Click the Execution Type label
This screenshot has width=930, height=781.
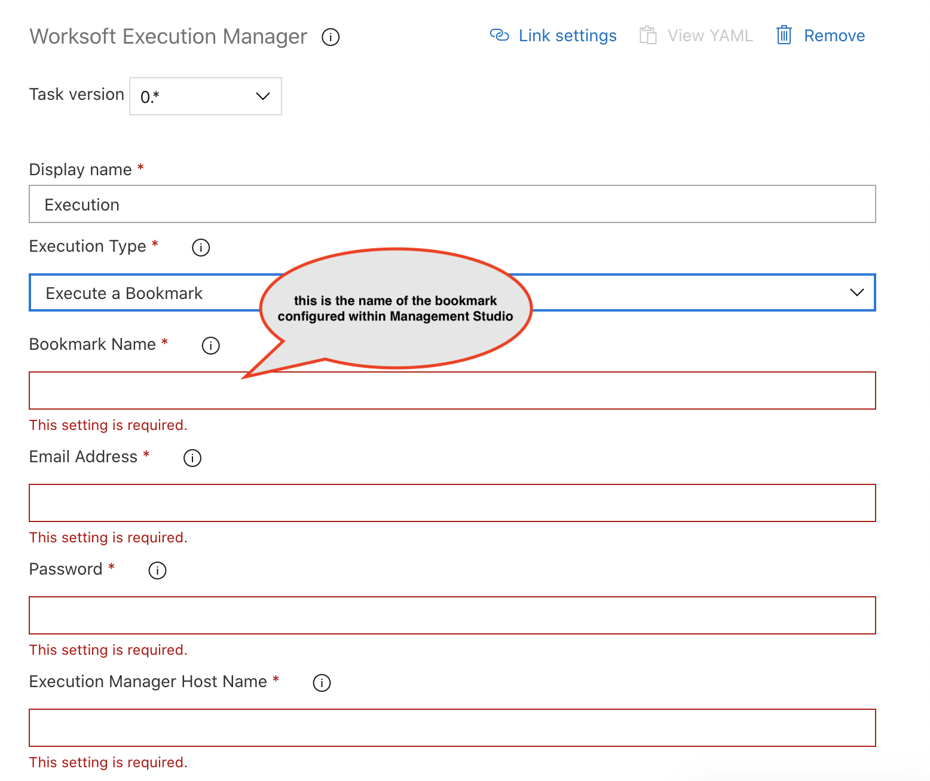(88, 246)
